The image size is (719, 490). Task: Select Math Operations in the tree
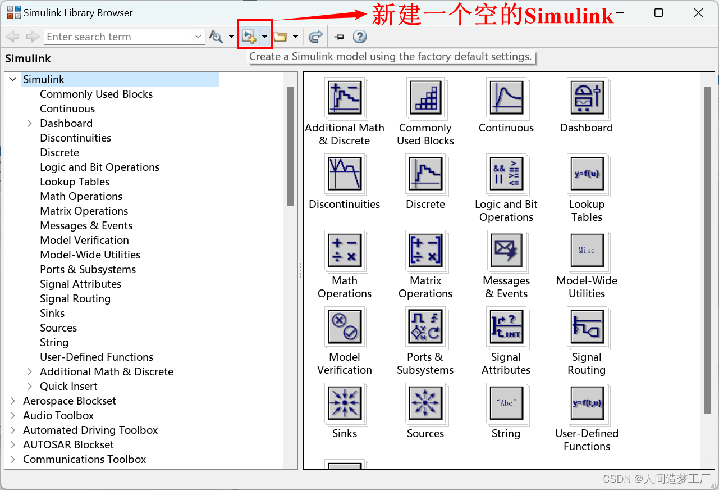[x=81, y=197]
